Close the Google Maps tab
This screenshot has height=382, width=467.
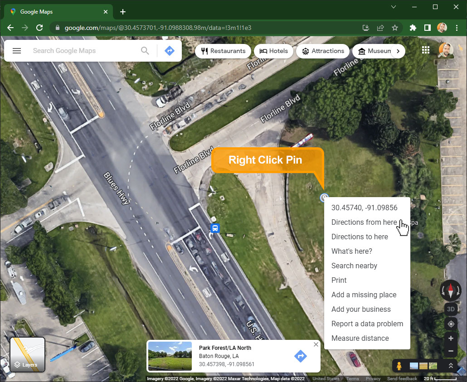[106, 12]
